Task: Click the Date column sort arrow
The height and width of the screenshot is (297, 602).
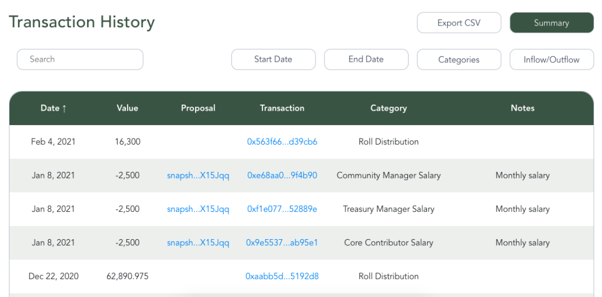Action: pyautogui.click(x=64, y=108)
